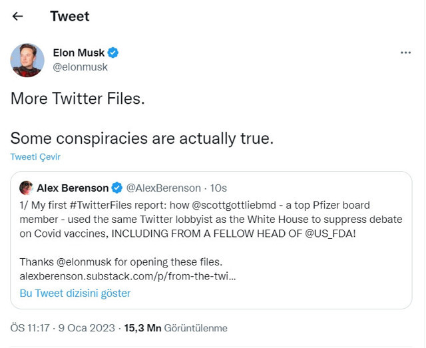The height and width of the screenshot is (348, 426).
Task: Open Elon Musk's profile avatar
Action: pos(27,60)
